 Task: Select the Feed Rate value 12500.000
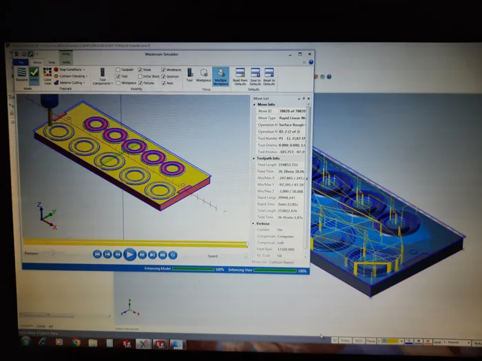click(x=286, y=249)
